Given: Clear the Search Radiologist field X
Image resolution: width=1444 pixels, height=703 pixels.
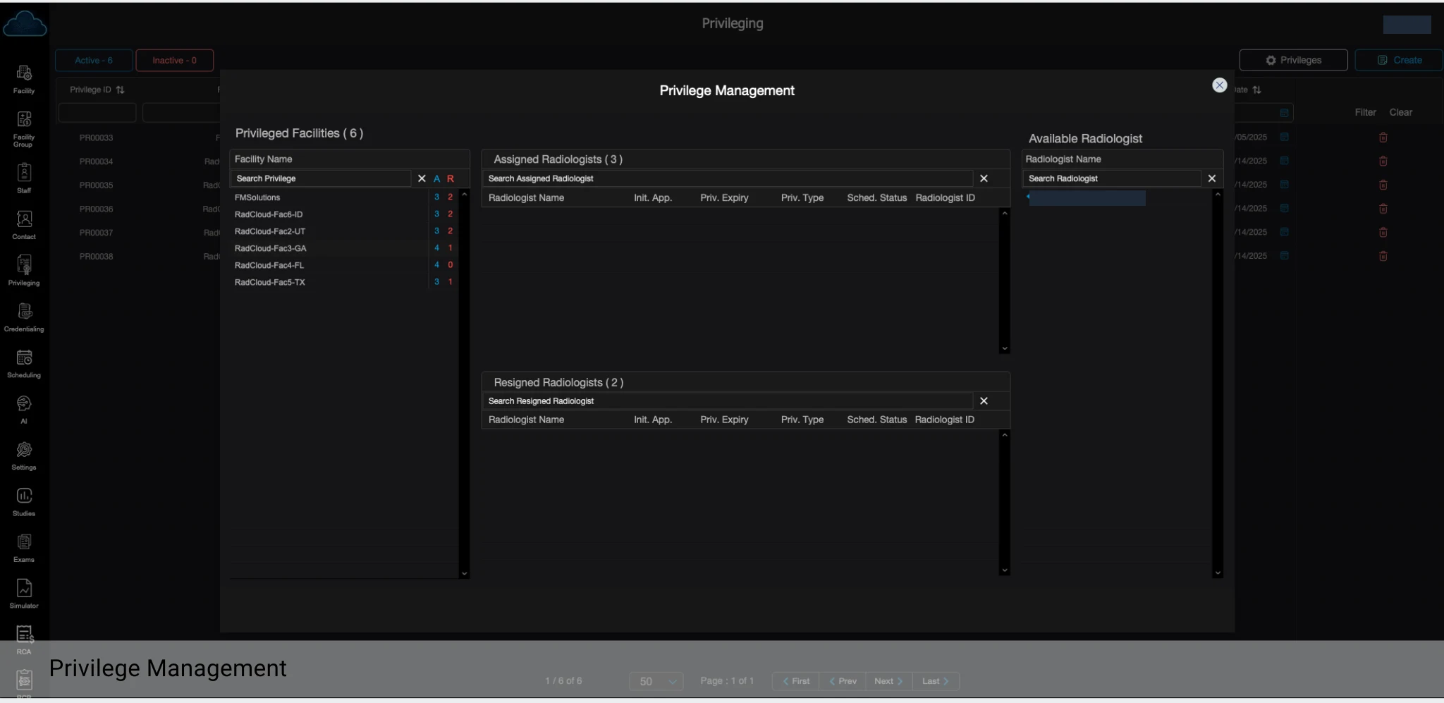Looking at the screenshot, I should (1212, 178).
